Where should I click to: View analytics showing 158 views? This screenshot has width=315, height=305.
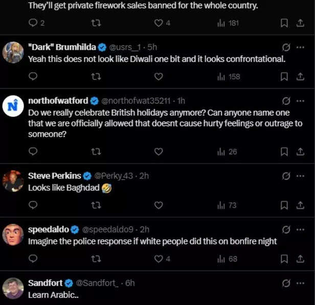pyautogui.click(x=229, y=76)
